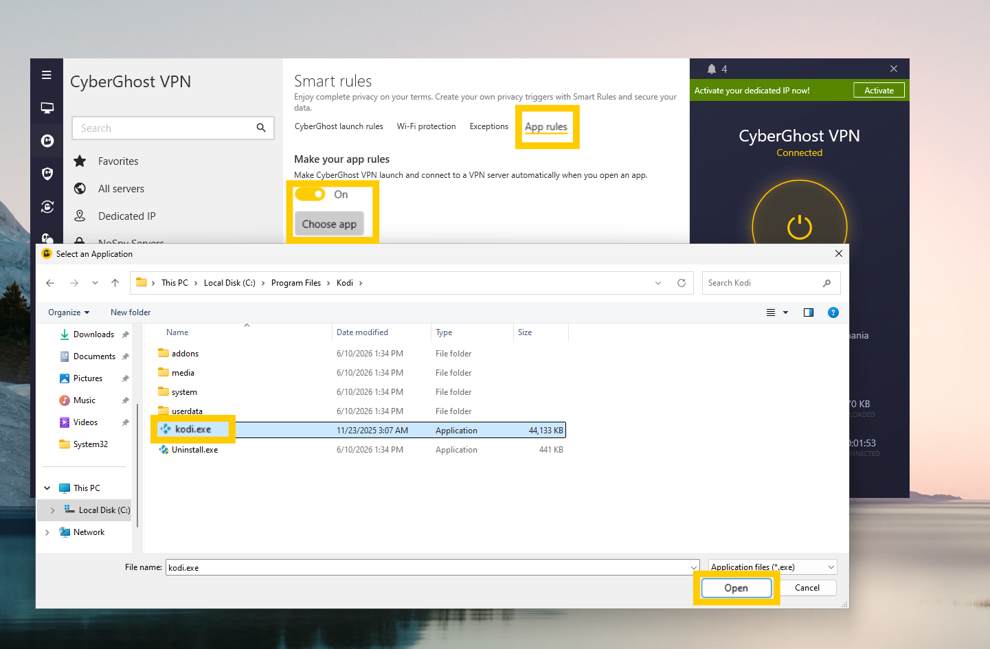Open Music quick access
Viewport: 990px width, 649px height.
(x=85, y=400)
